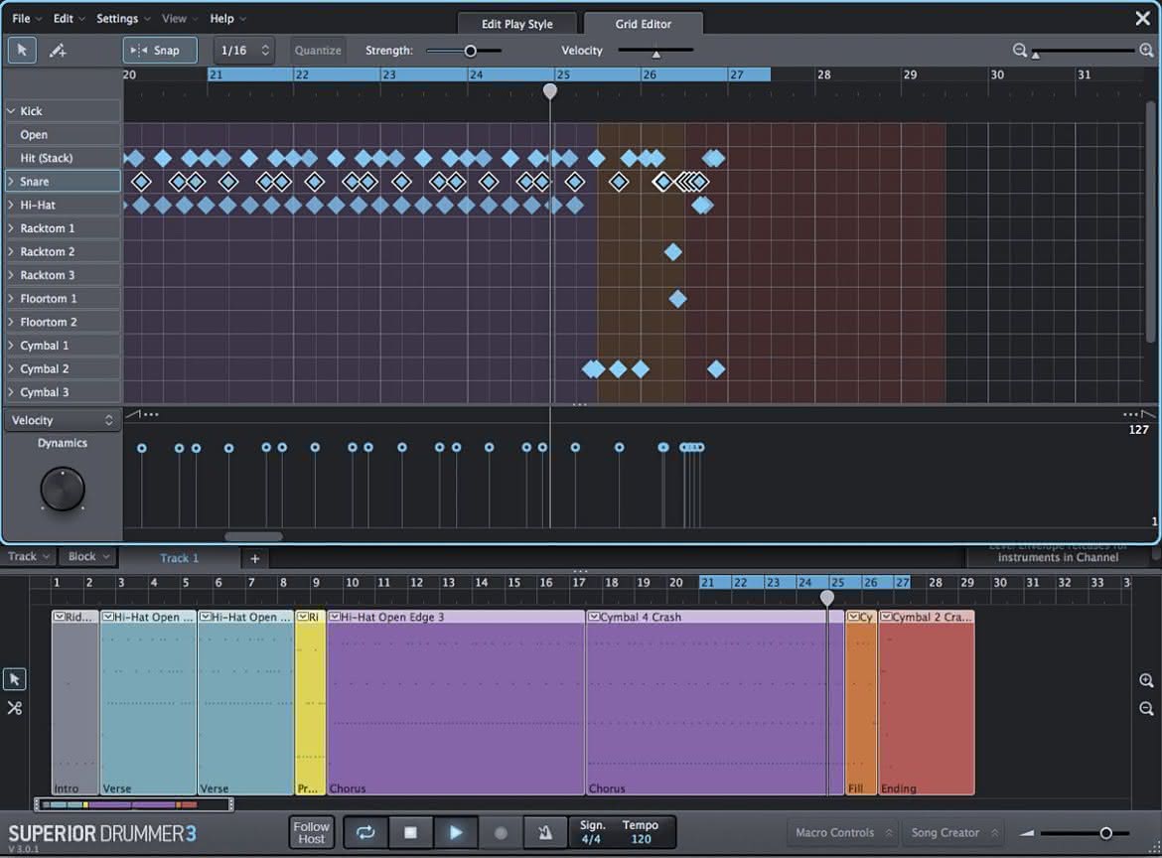Toggle loop playback

click(x=365, y=833)
